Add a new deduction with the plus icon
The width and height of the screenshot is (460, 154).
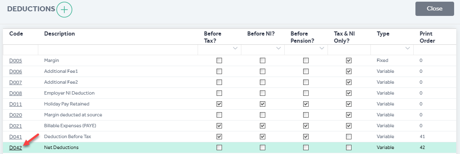click(64, 9)
